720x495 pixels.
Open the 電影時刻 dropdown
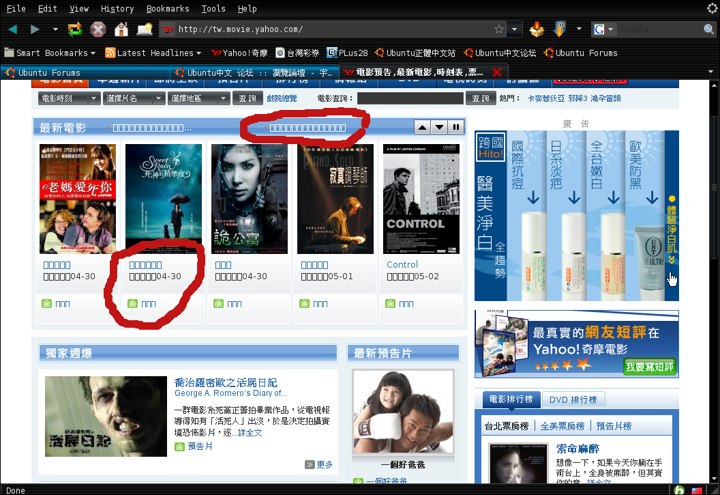pos(70,98)
